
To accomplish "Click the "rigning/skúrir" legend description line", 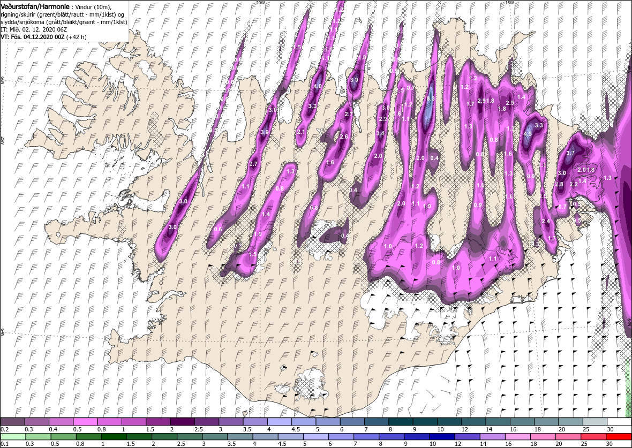I will 63,14.
